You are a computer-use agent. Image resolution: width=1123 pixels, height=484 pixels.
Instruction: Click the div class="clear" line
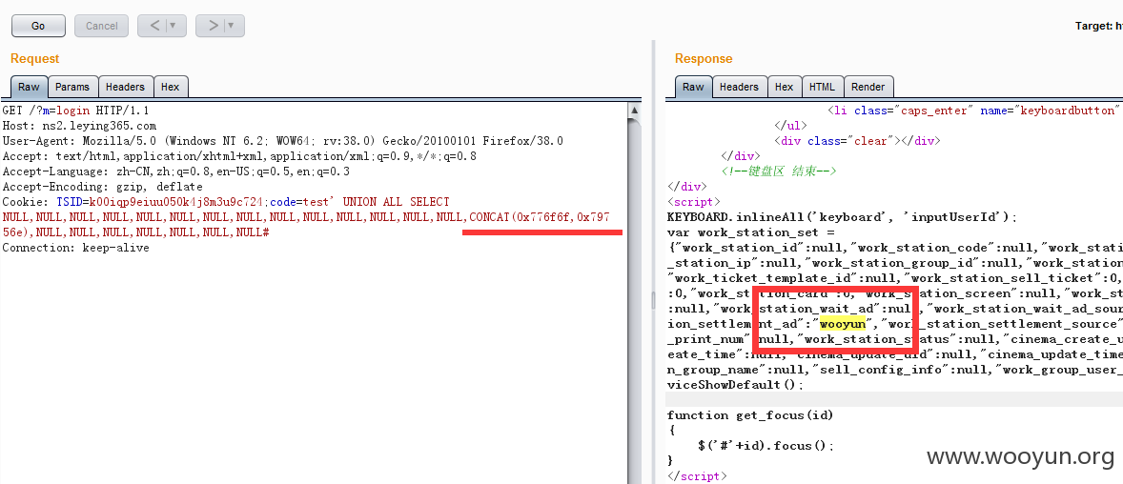click(x=857, y=141)
